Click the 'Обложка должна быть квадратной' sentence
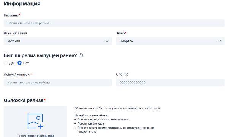The width and height of the screenshot is (228, 137). point(117,108)
